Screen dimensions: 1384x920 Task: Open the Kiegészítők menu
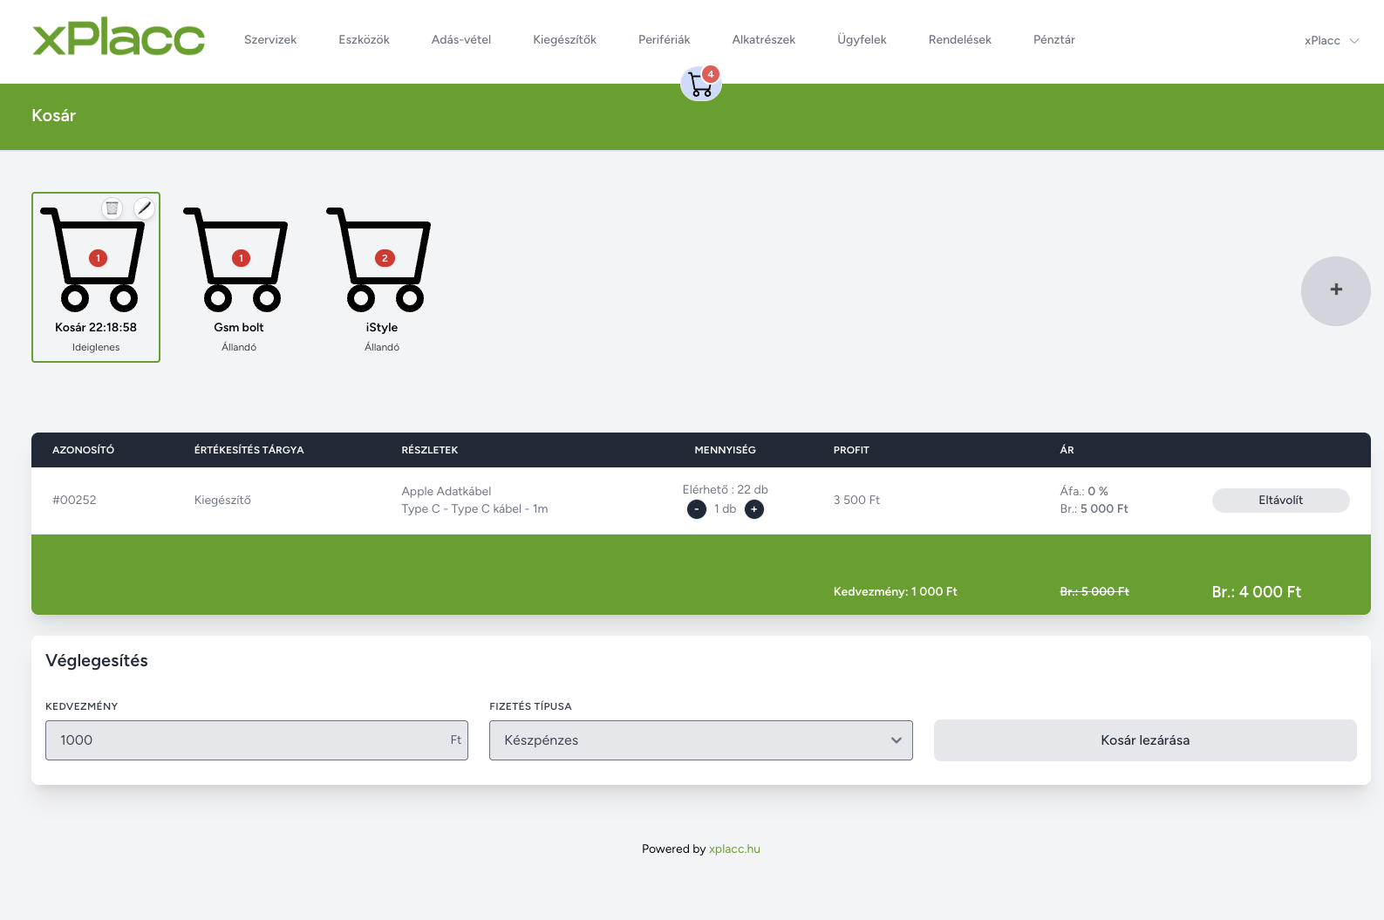pos(564,40)
